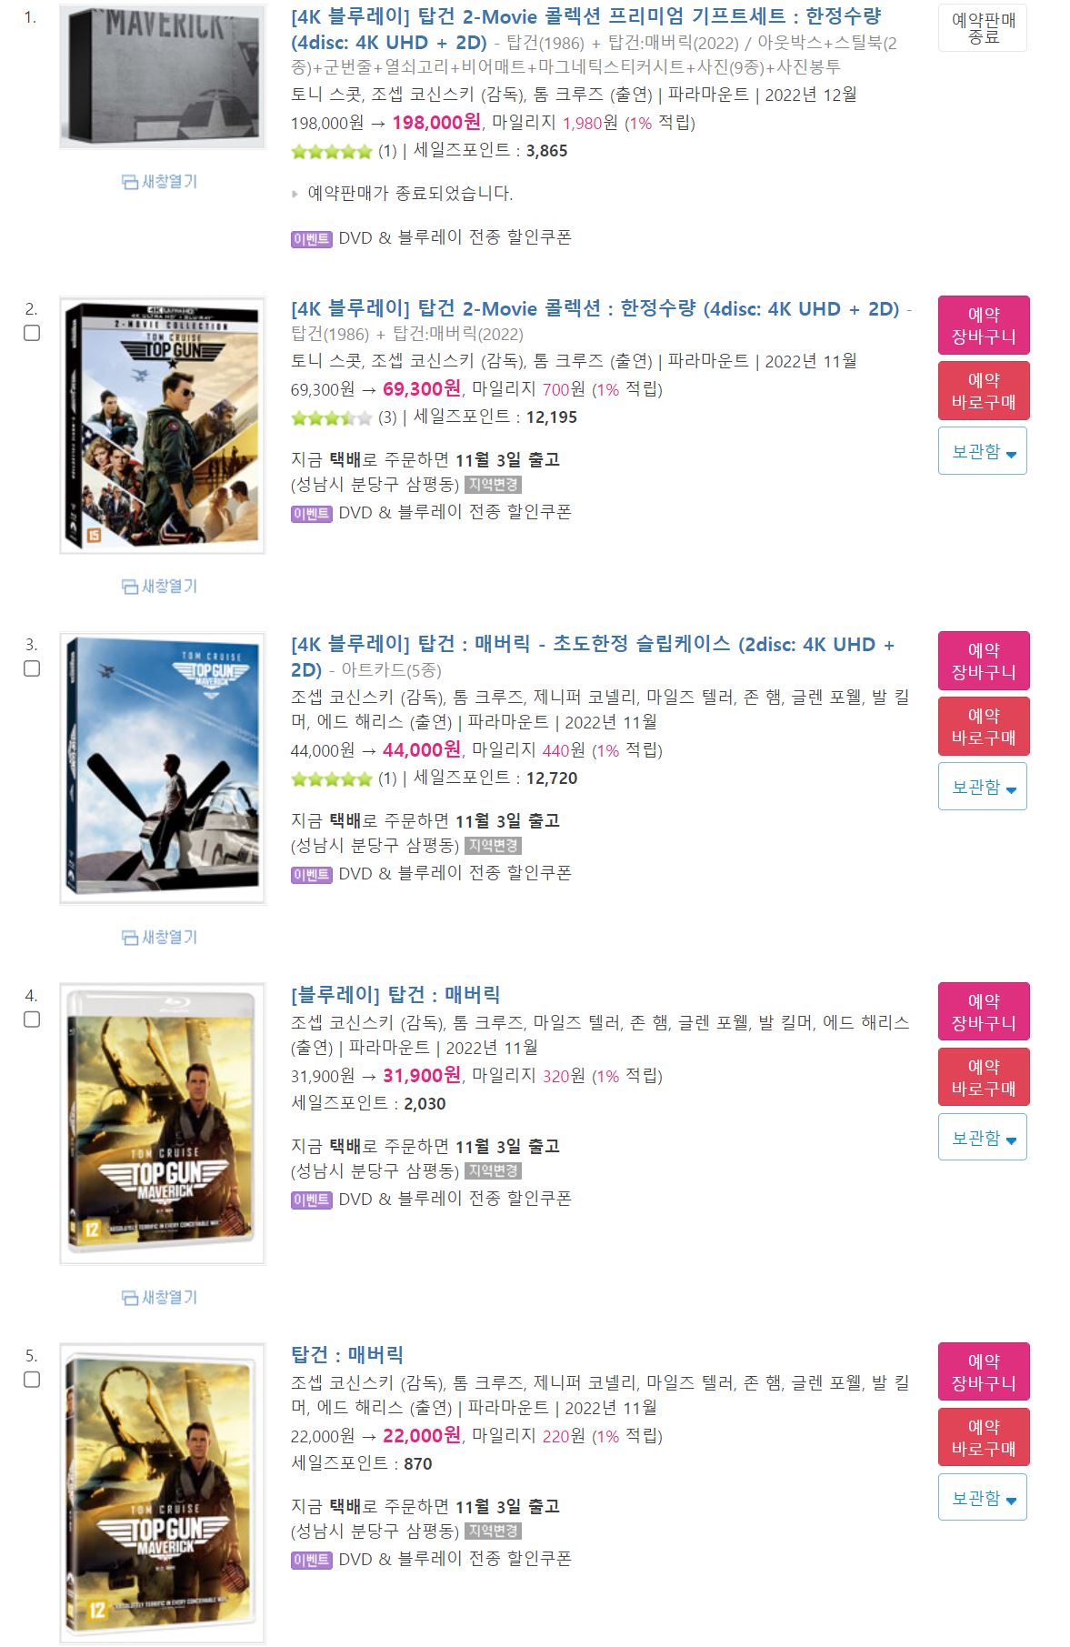Tick the checkbox for item 3
This screenshot has width=1070, height=1647.
pyautogui.click(x=32, y=668)
